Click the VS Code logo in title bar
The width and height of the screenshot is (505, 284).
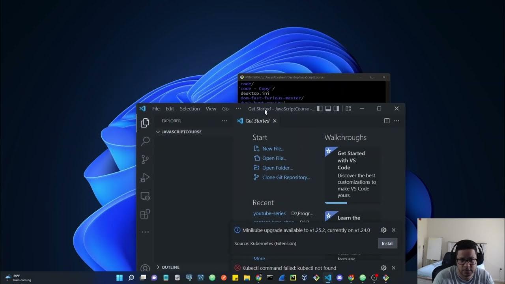[143, 108]
